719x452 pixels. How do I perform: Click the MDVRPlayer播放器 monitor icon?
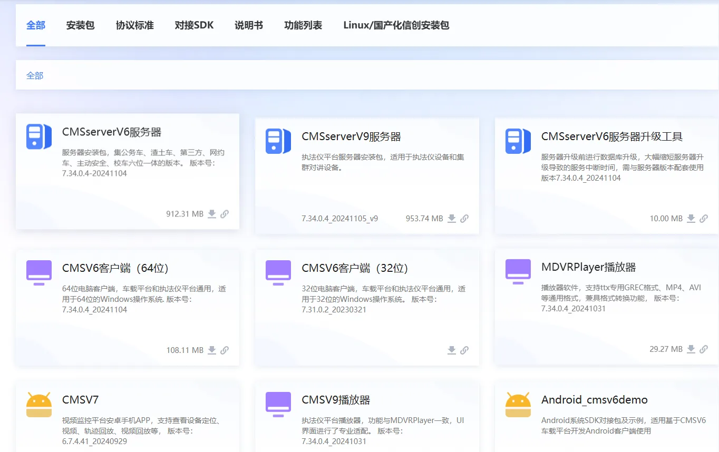(x=518, y=271)
